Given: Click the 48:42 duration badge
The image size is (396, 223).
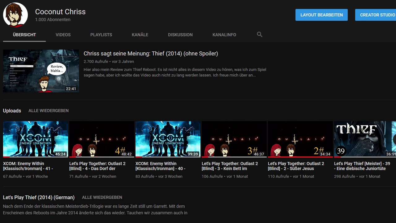Looking at the screenshot, I should pyautogui.click(x=127, y=154).
